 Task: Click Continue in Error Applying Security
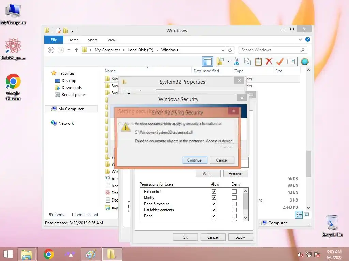195,160
